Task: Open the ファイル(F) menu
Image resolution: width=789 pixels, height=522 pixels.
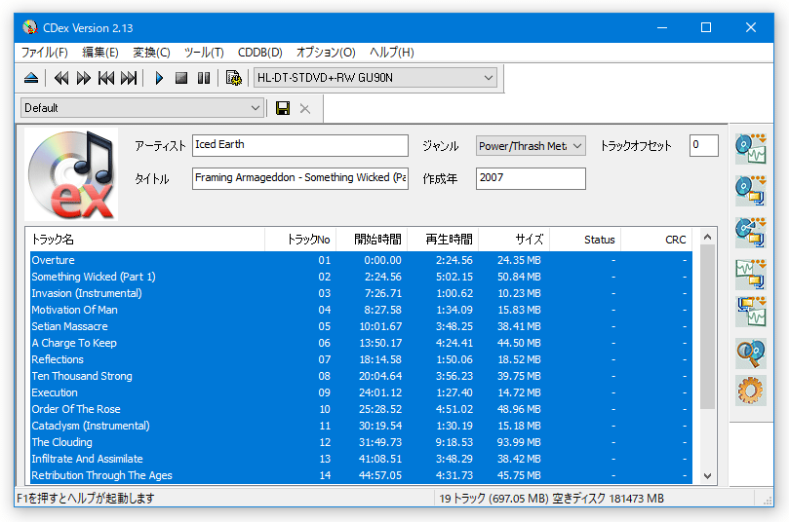Action: click(44, 53)
